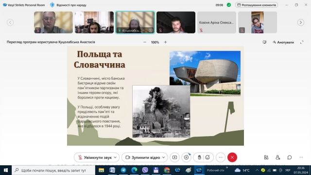Image resolution: width=311 pixels, height=175 pixels.
Task: Click the 100% zoom level value
Action: coord(155,42)
